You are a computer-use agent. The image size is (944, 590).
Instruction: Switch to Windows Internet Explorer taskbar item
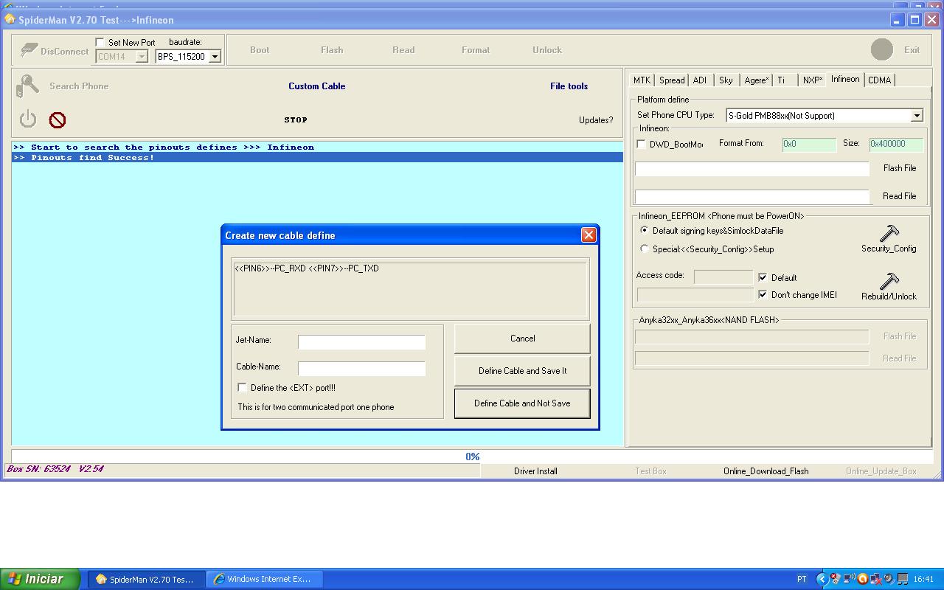265,579
